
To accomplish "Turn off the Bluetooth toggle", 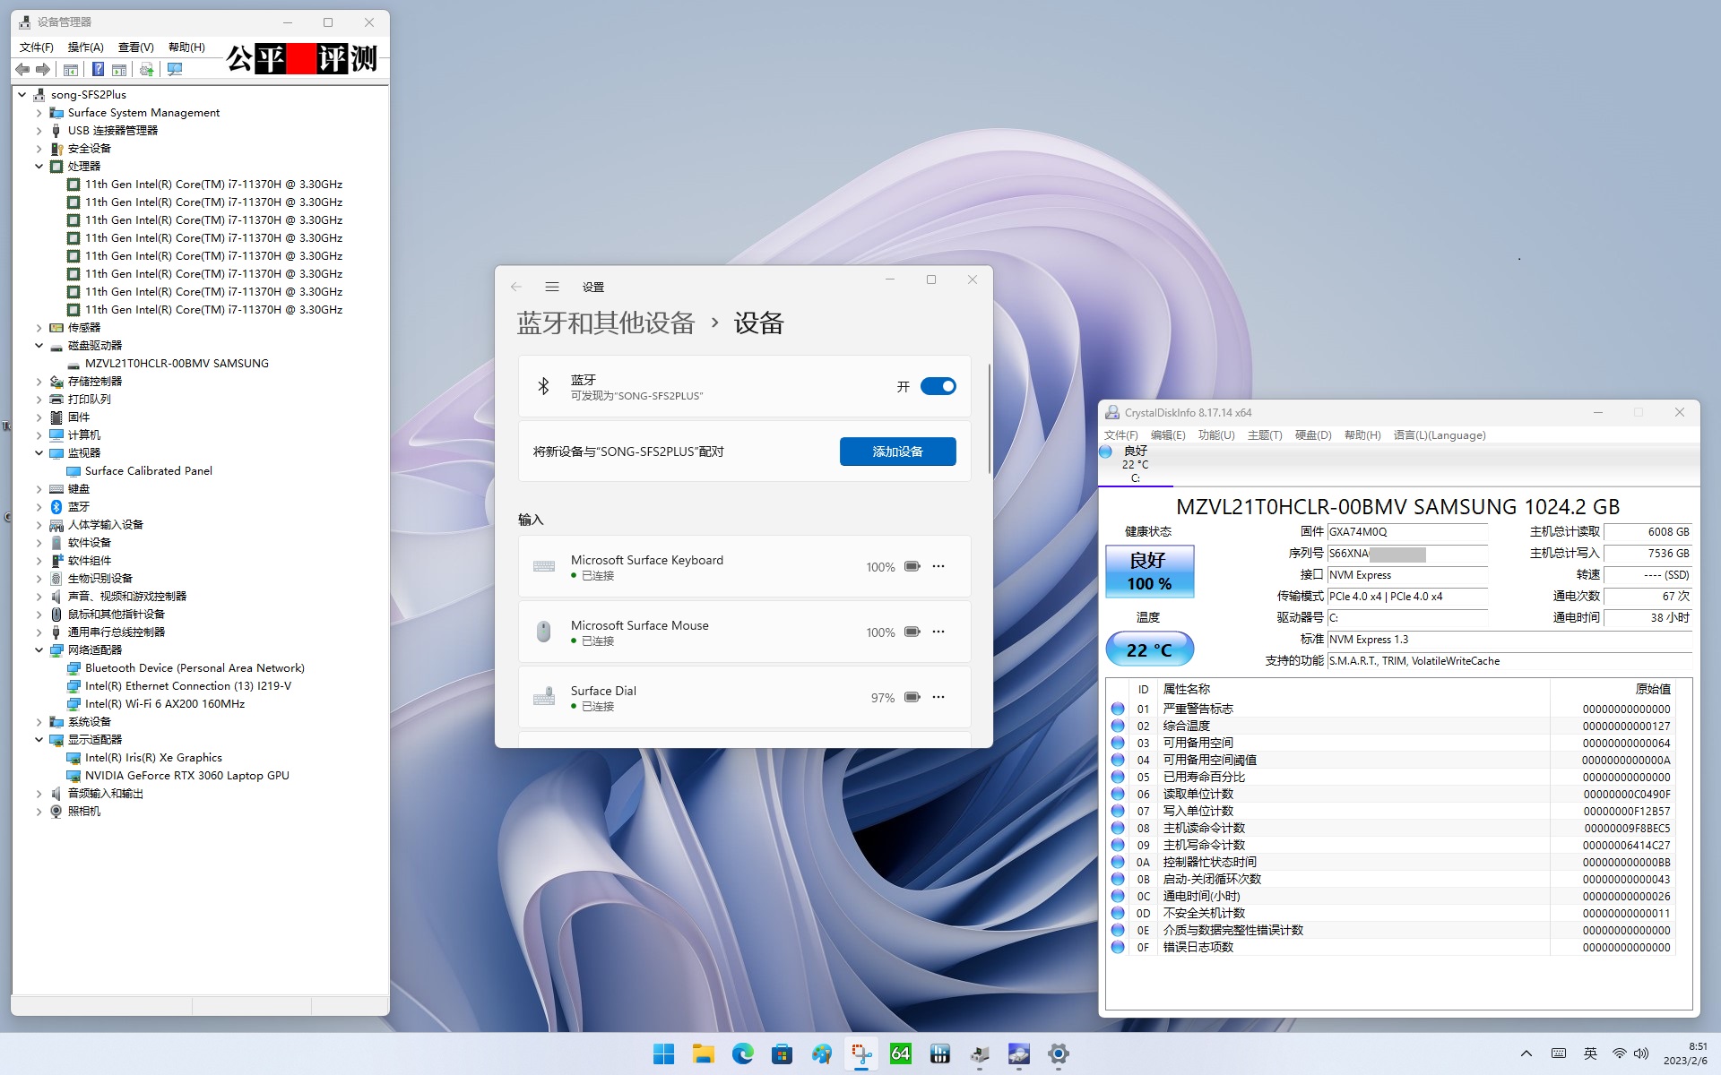I will (937, 386).
